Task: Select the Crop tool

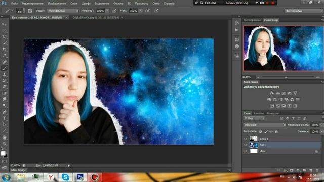Action: (x=4, y=49)
